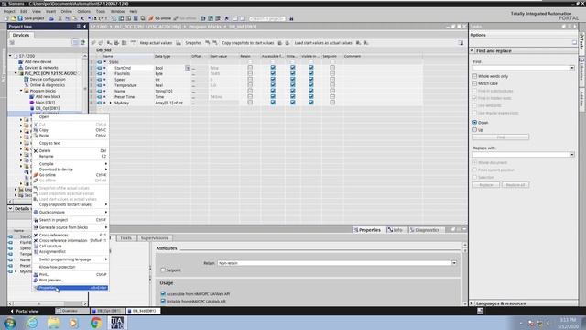Viewport: 586px width, 330px height.
Task: Select the Up search direction radio button
Action: 474,130
